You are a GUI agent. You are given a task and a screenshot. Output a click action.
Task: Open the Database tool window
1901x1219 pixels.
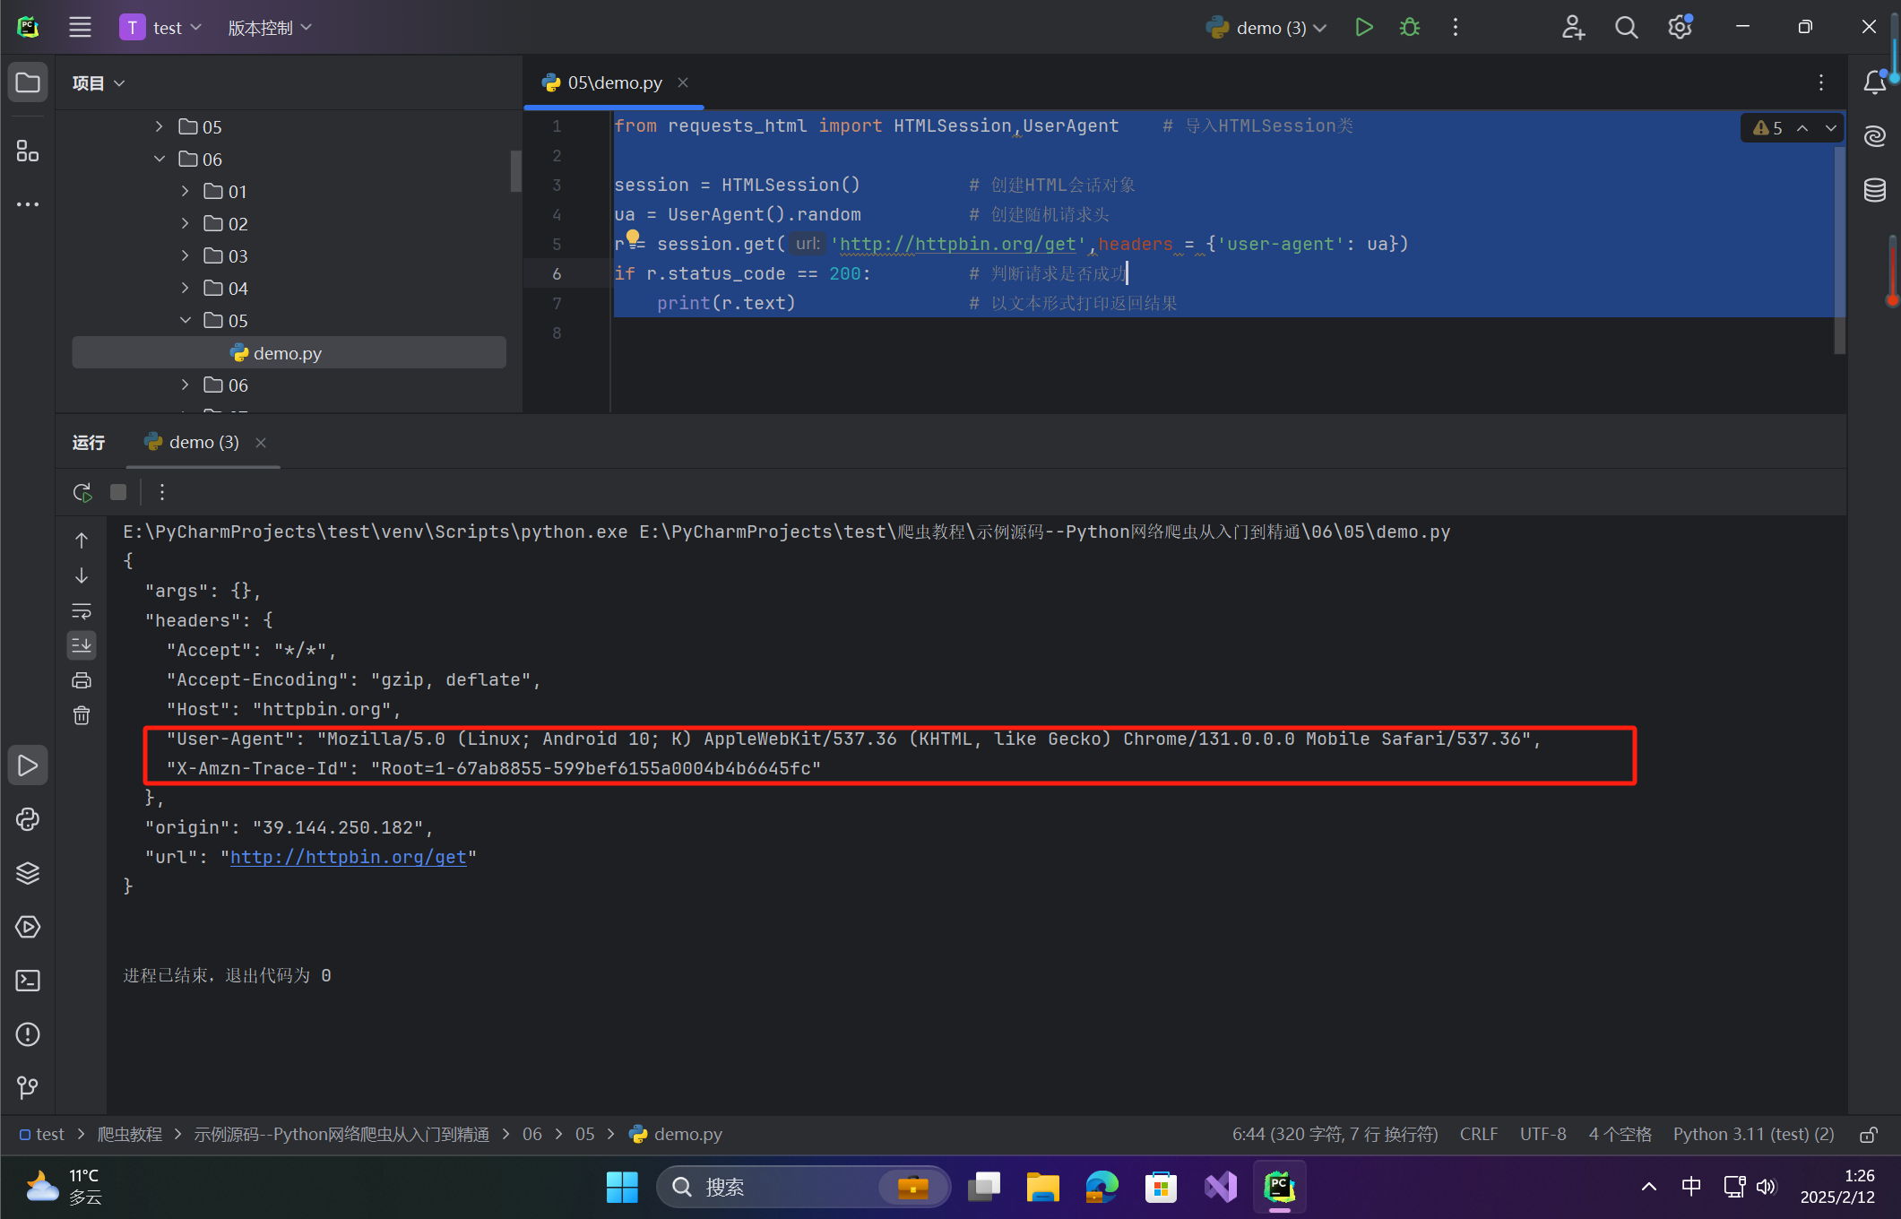coord(1874,190)
